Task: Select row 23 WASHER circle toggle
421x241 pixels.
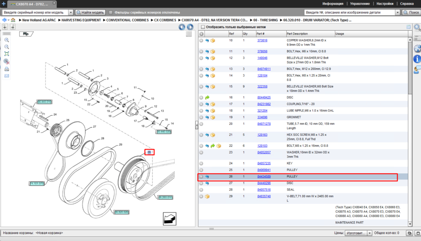Action: click(201, 152)
